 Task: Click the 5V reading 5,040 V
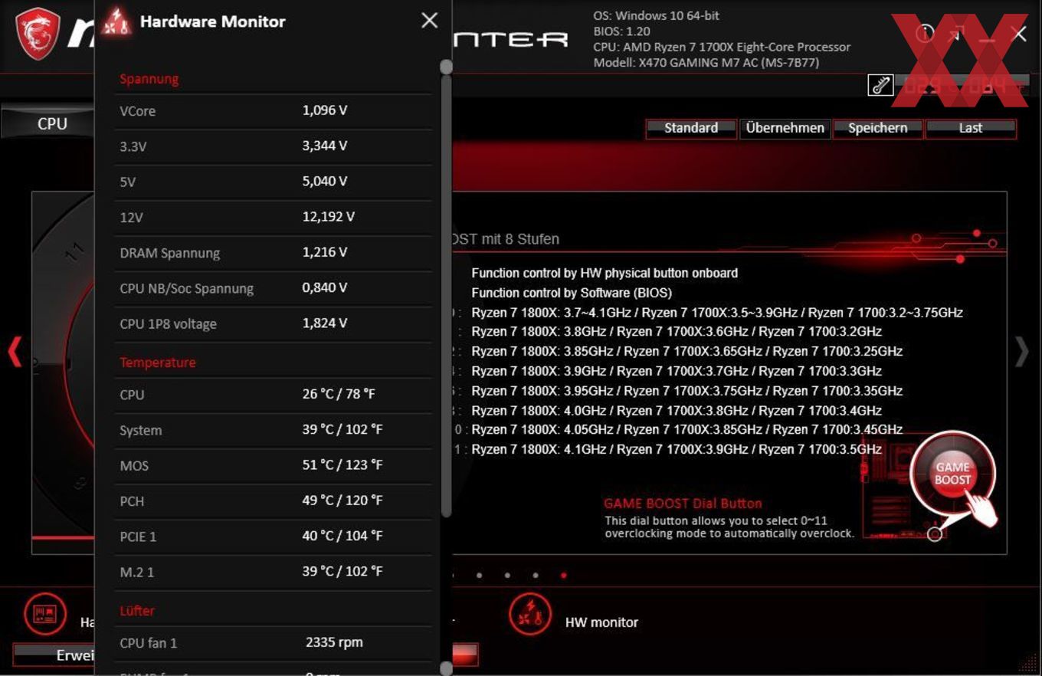[x=324, y=181]
